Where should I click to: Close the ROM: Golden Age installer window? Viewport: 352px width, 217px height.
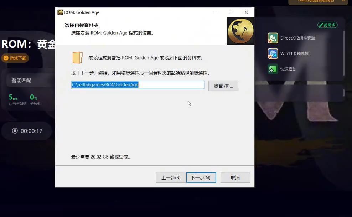246,12
